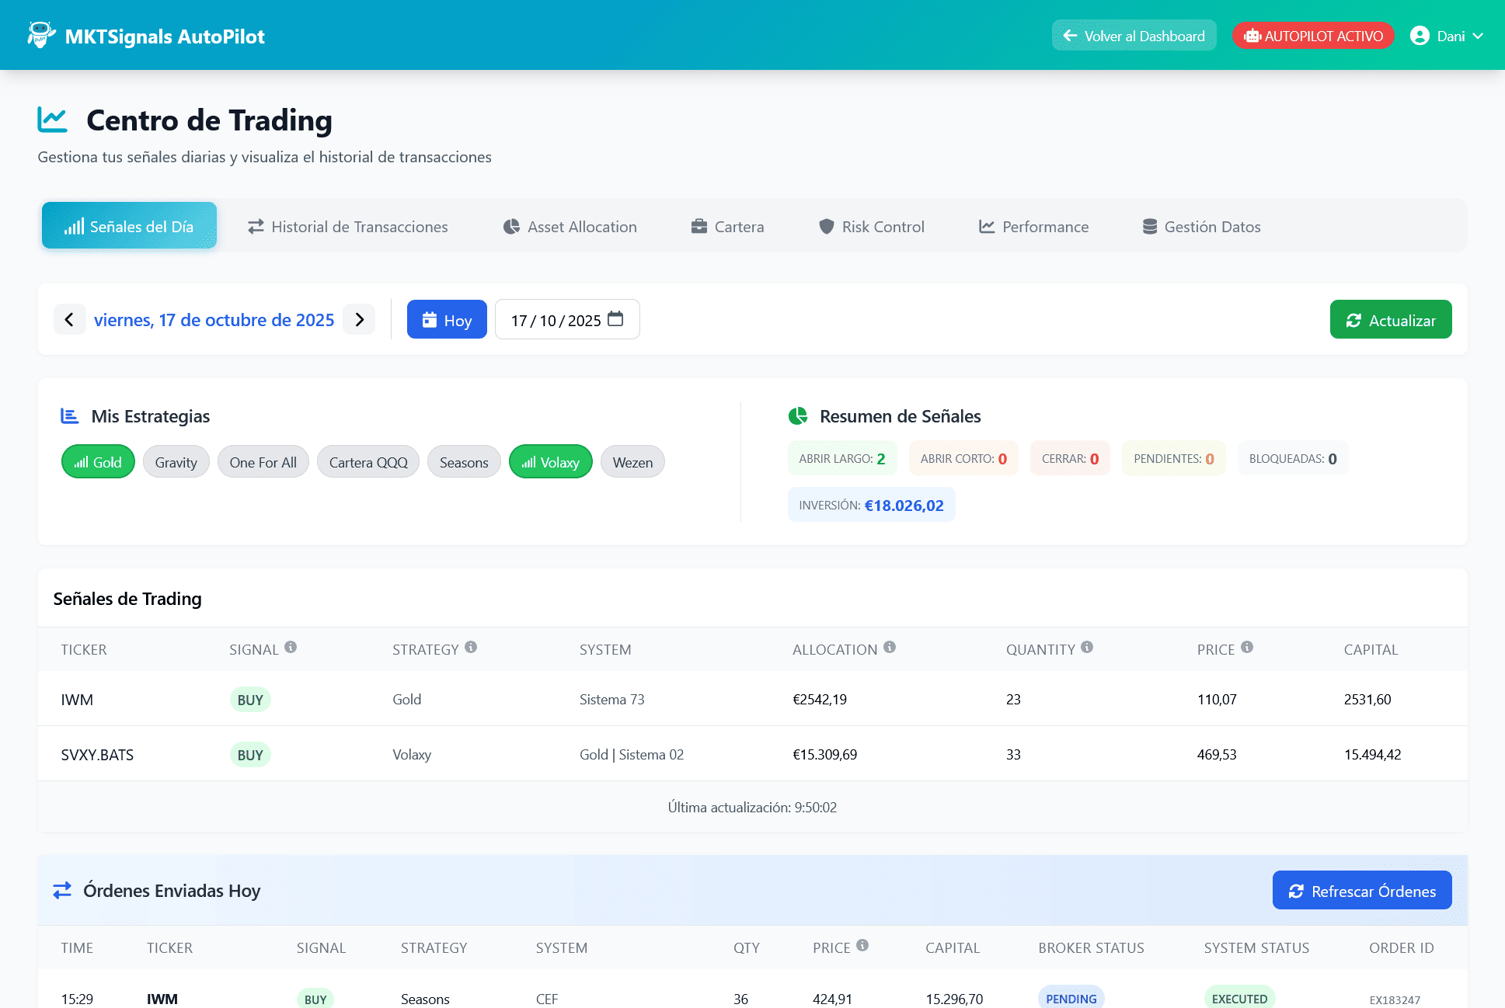
Task: Go to previous day with left chevron
Action: [69, 319]
